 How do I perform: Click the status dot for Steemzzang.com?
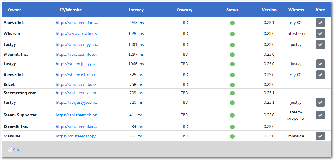[x=232, y=93]
